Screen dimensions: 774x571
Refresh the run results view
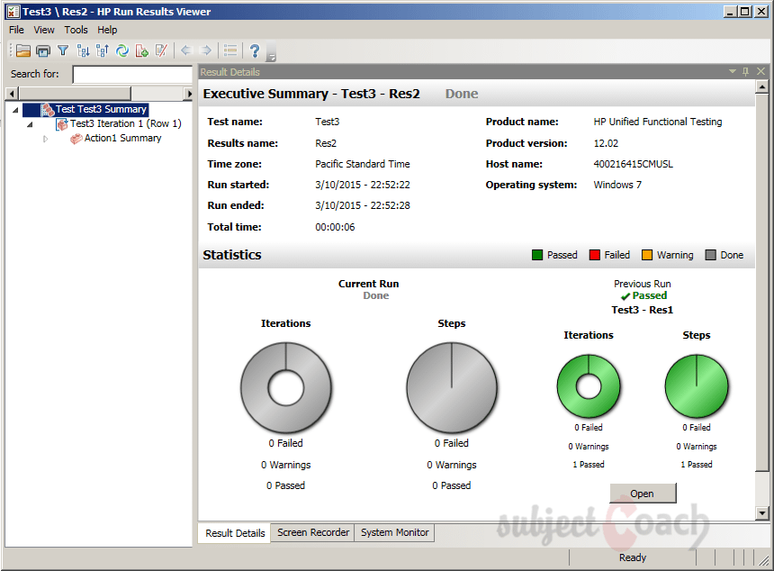coord(122,50)
